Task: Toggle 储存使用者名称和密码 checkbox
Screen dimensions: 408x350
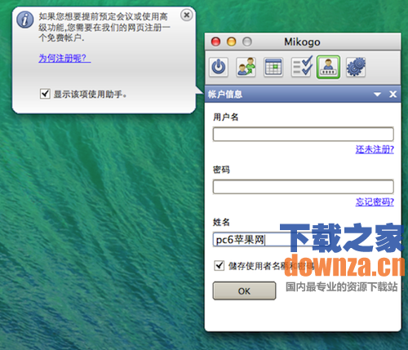Action: [219, 265]
